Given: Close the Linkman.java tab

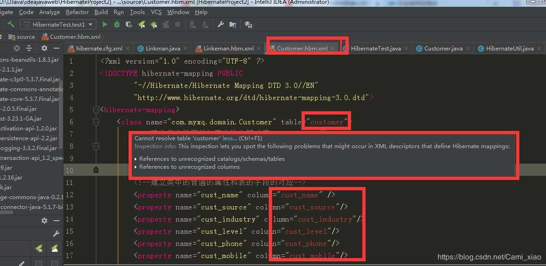Looking at the screenshot, I should (186, 49).
